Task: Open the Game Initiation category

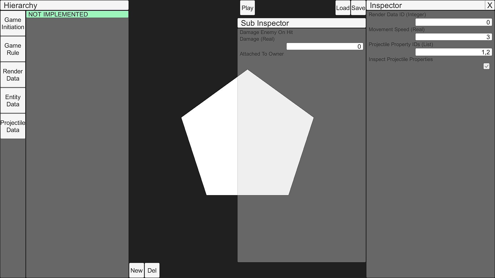Action: (13, 23)
